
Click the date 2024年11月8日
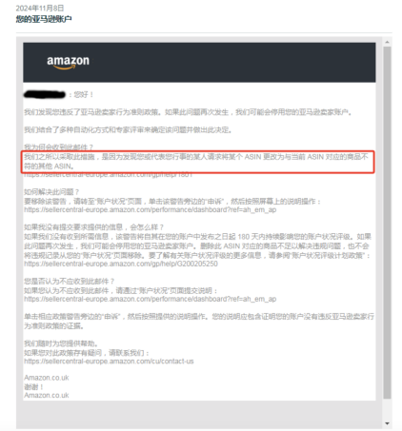40,8
